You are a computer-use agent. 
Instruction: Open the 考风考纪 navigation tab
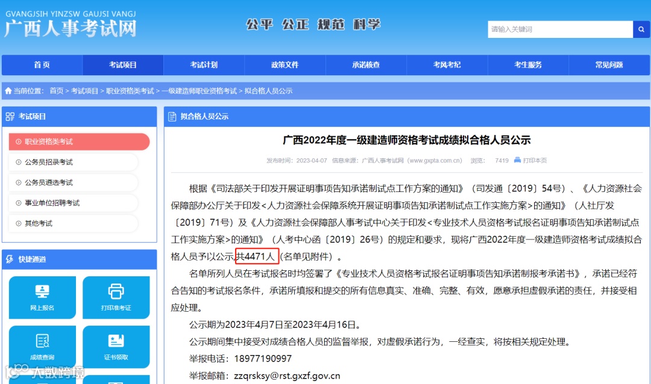(447, 64)
